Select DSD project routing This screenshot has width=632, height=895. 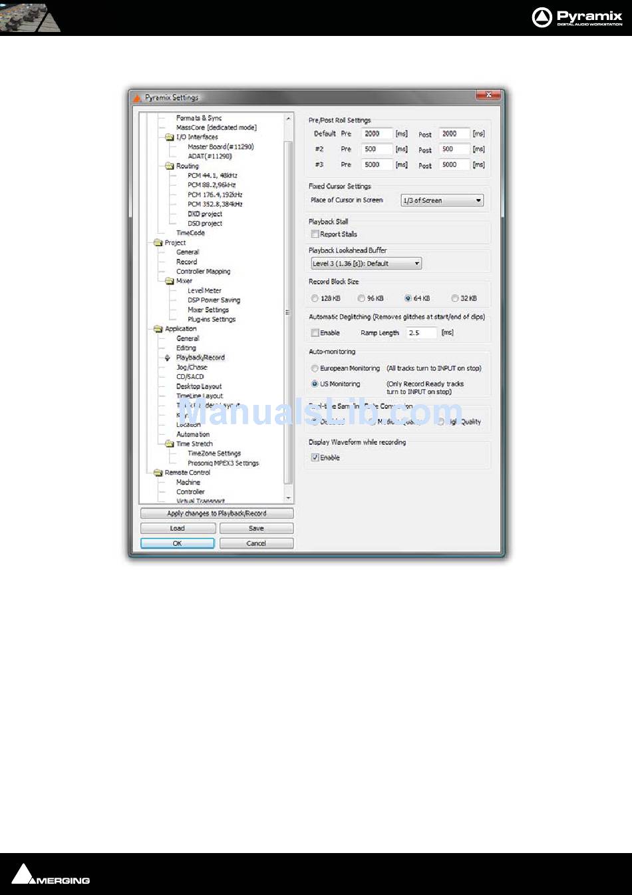coord(205,224)
